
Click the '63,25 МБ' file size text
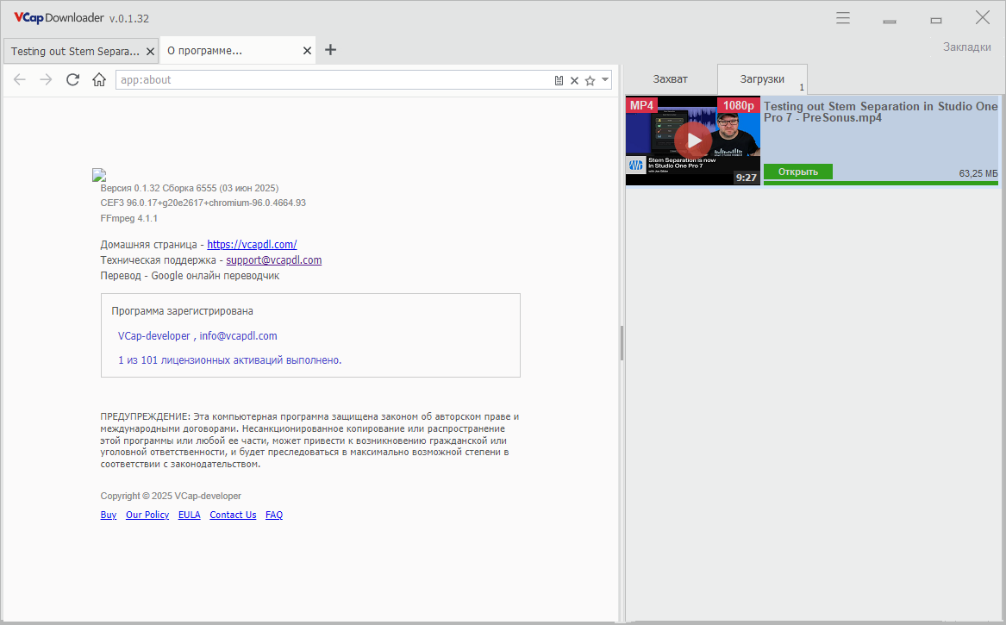pyautogui.click(x=978, y=173)
